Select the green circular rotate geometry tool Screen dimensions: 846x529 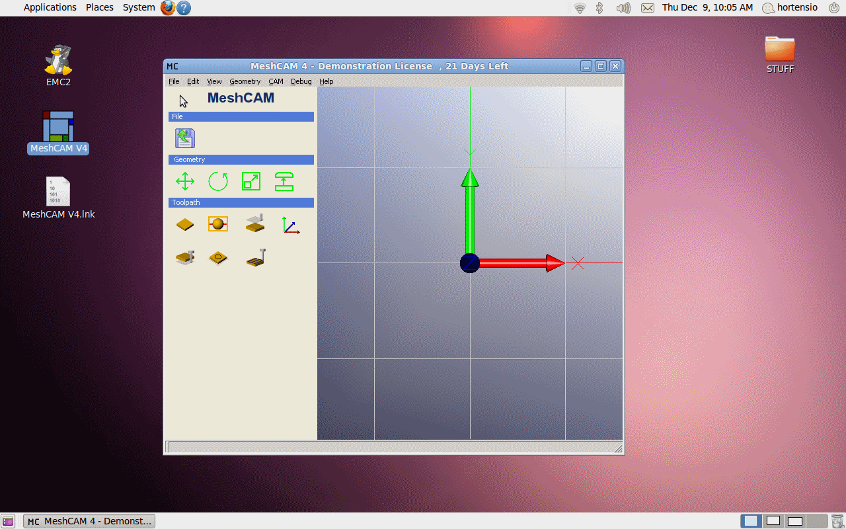click(218, 181)
